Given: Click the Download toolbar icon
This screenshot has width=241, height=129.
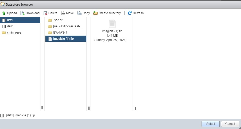Looking at the screenshot, I should [23, 13].
